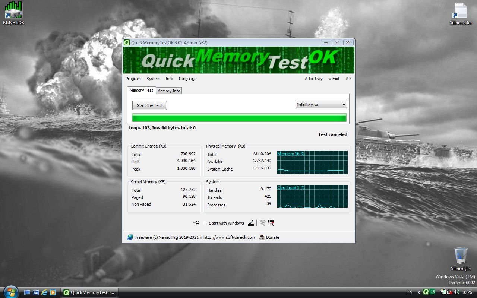Launch Internet Explorer from quick launch

pos(44,292)
